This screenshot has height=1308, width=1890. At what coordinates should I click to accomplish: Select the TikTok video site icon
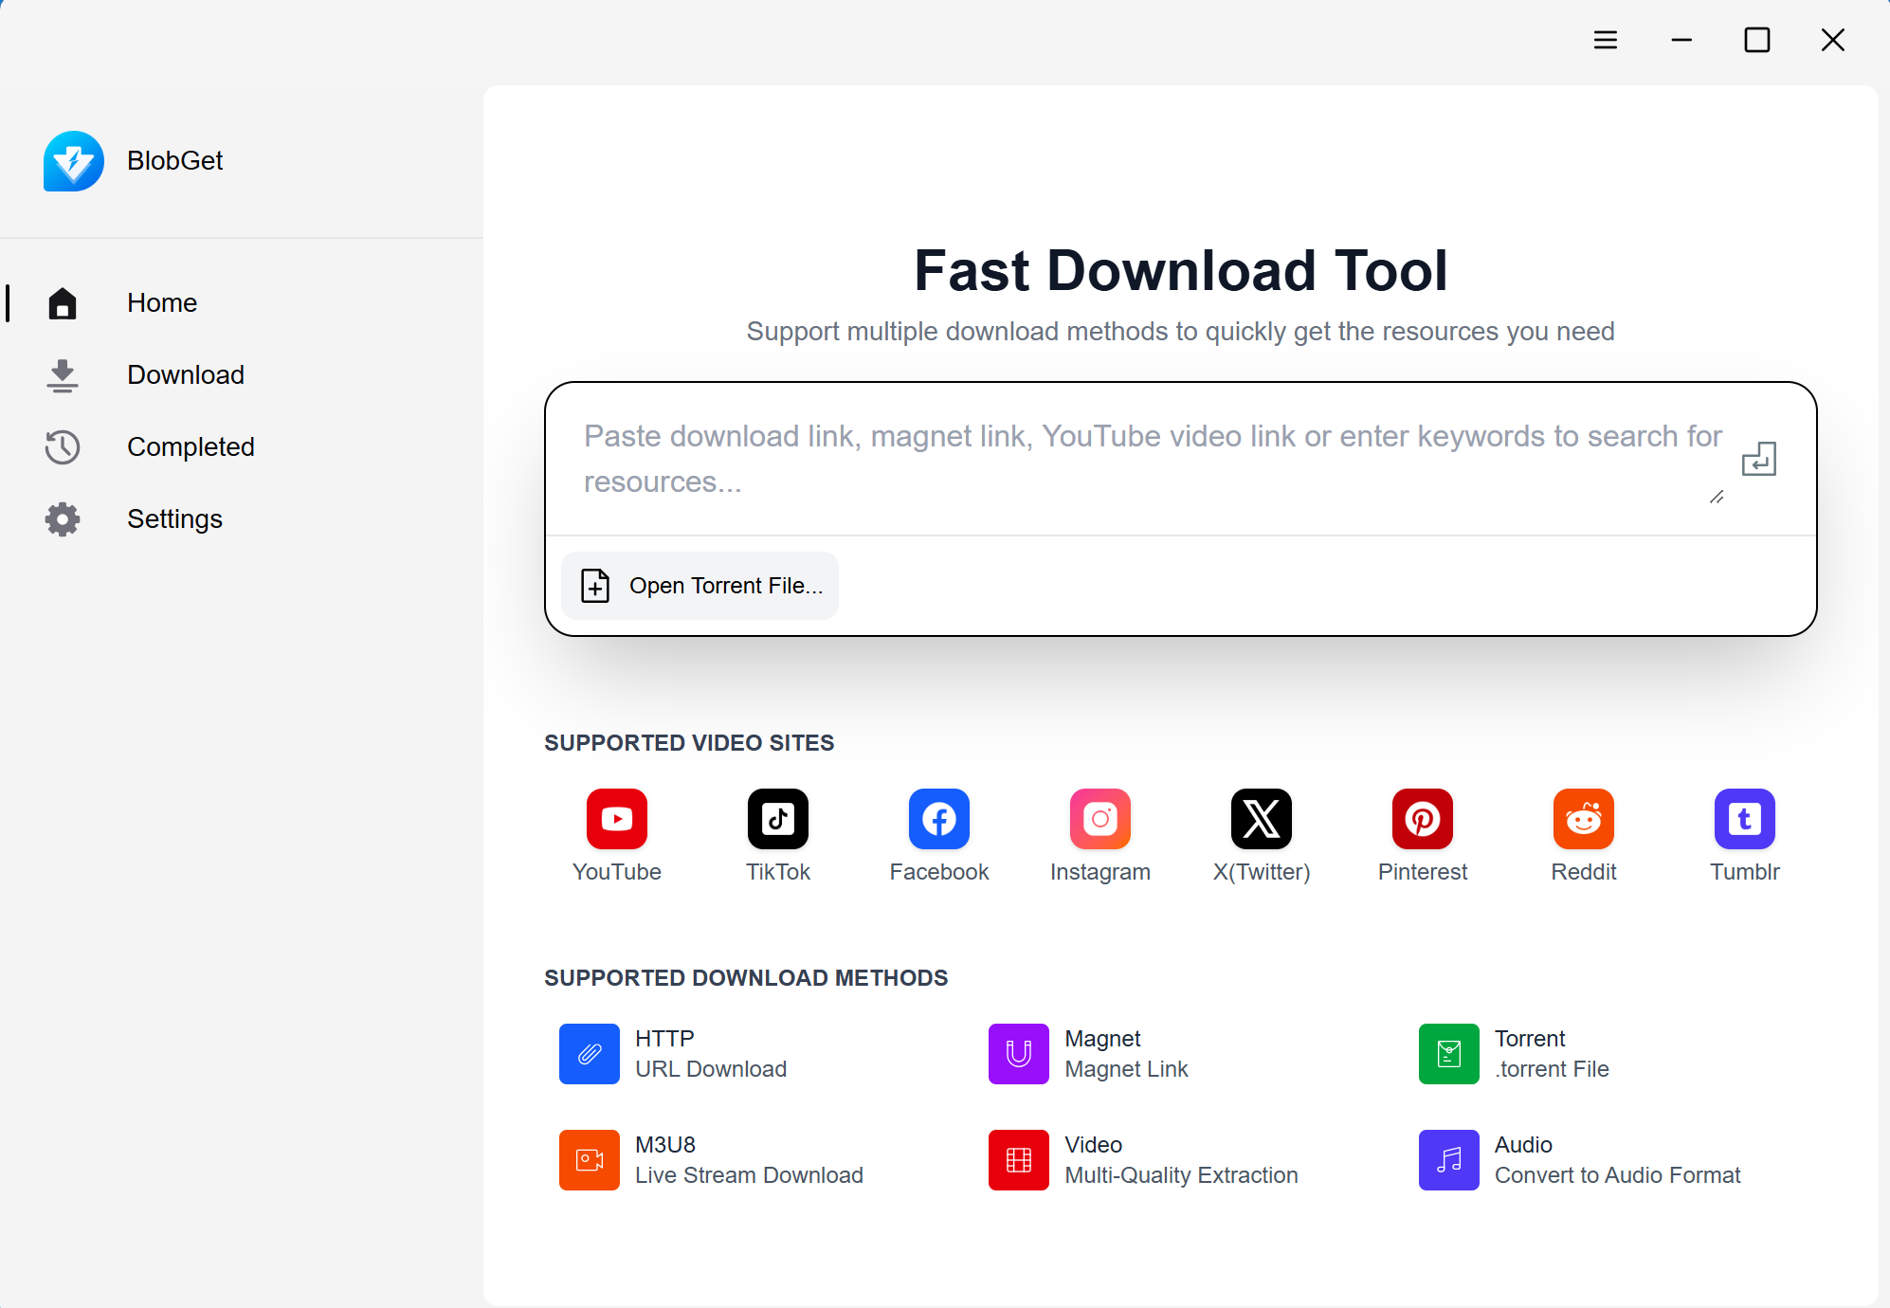[777, 818]
